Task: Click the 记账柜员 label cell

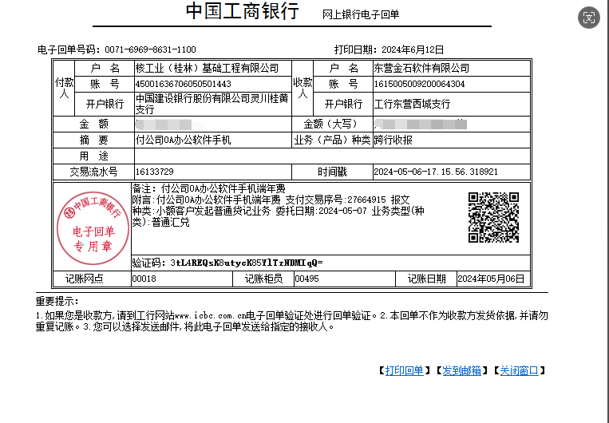Action: [x=263, y=279]
